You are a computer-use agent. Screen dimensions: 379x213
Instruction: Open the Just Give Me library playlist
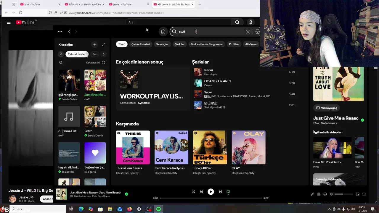[x=95, y=85]
